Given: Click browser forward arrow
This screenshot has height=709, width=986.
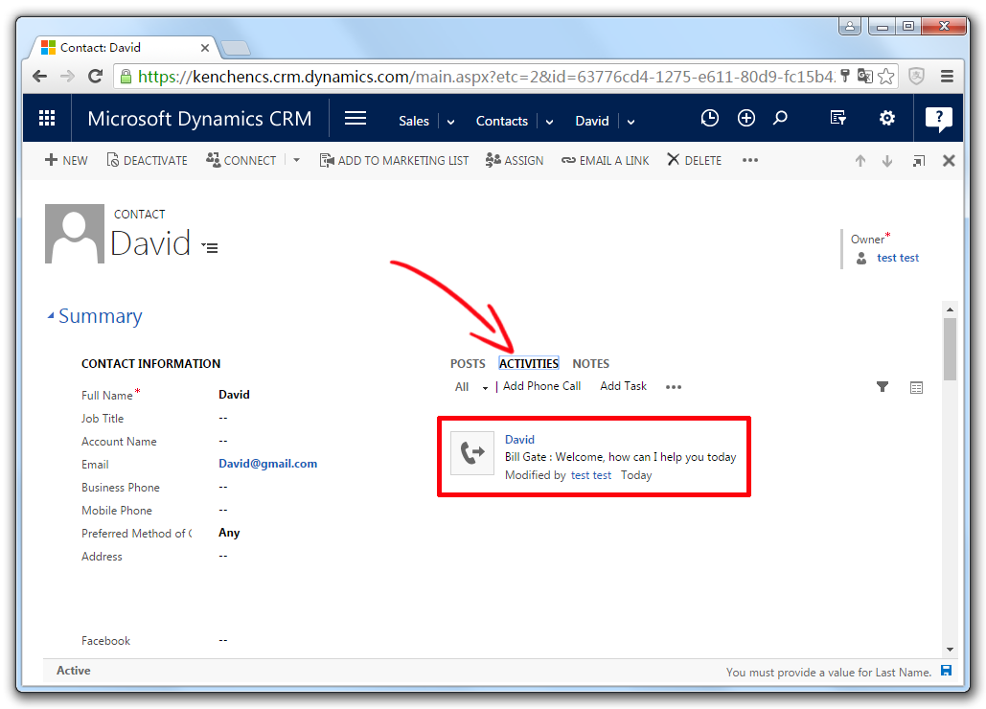Looking at the screenshot, I should point(67,77).
